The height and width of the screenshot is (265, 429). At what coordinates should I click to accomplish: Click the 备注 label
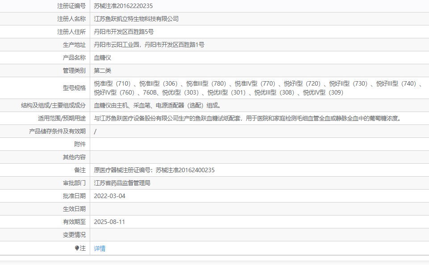click(x=80, y=170)
